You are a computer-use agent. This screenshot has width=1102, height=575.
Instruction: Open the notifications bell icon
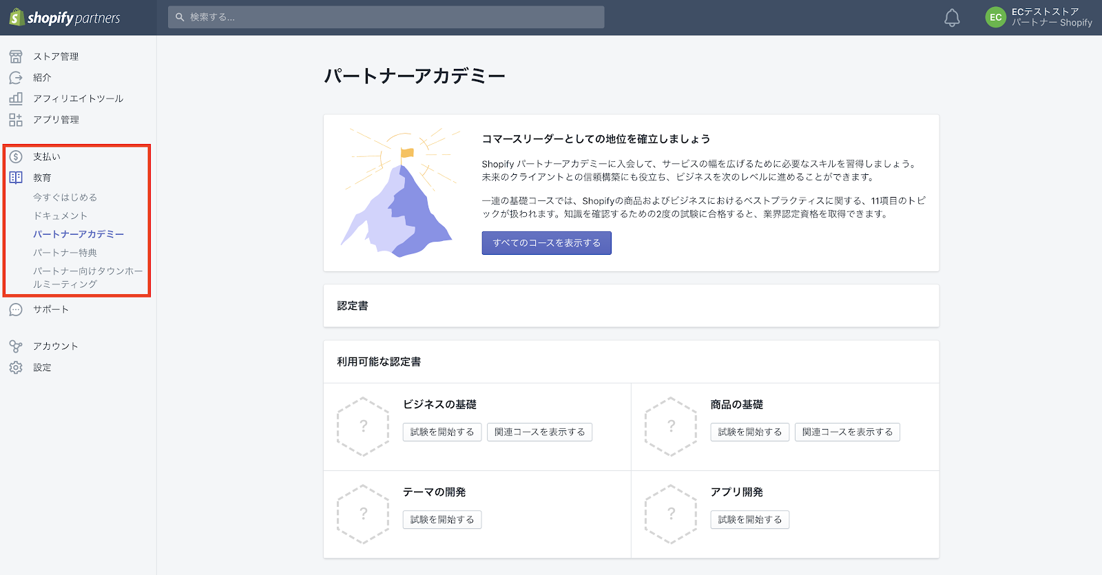coord(952,18)
